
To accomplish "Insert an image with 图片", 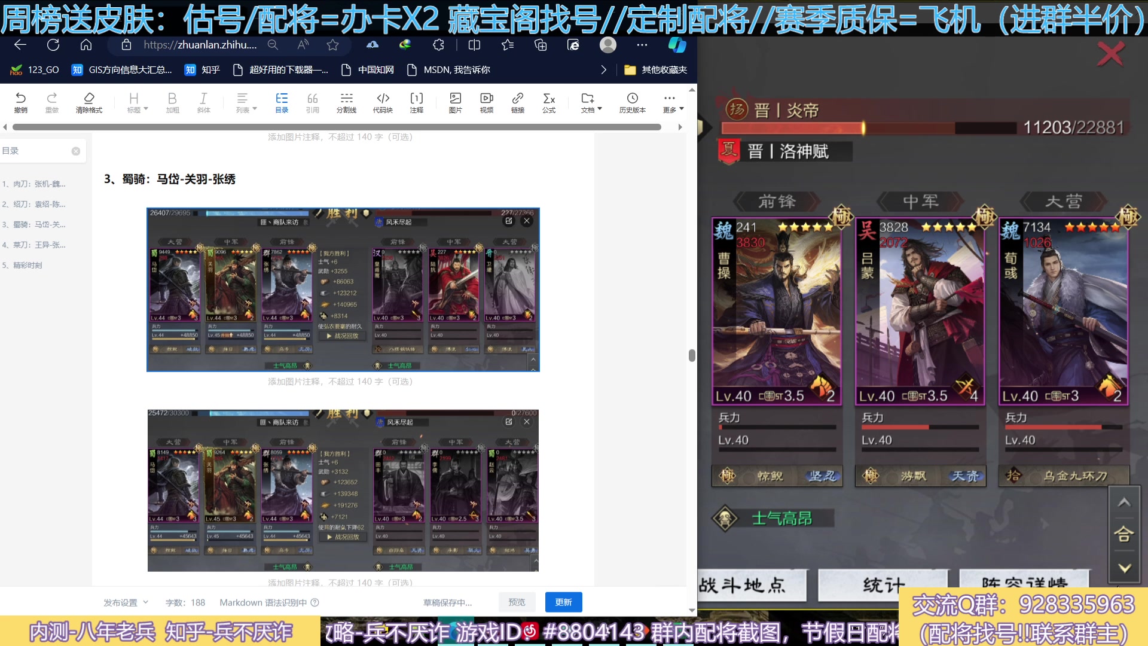I will pyautogui.click(x=456, y=102).
